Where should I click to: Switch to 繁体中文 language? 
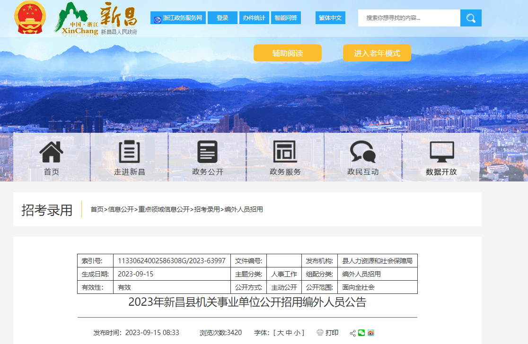(330, 18)
